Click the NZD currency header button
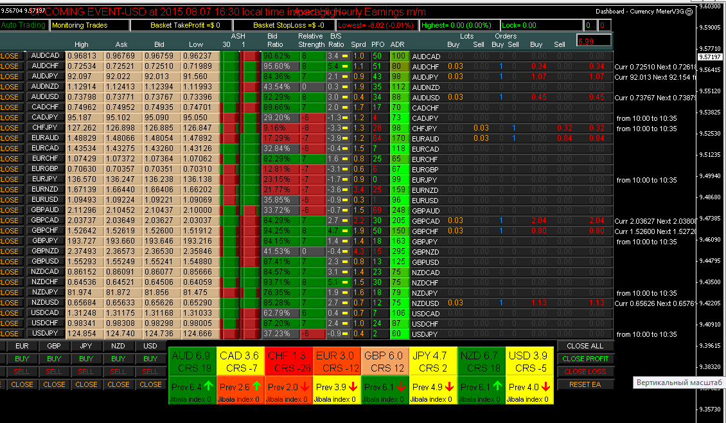The height and width of the screenshot is (423, 726). [x=118, y=346]
